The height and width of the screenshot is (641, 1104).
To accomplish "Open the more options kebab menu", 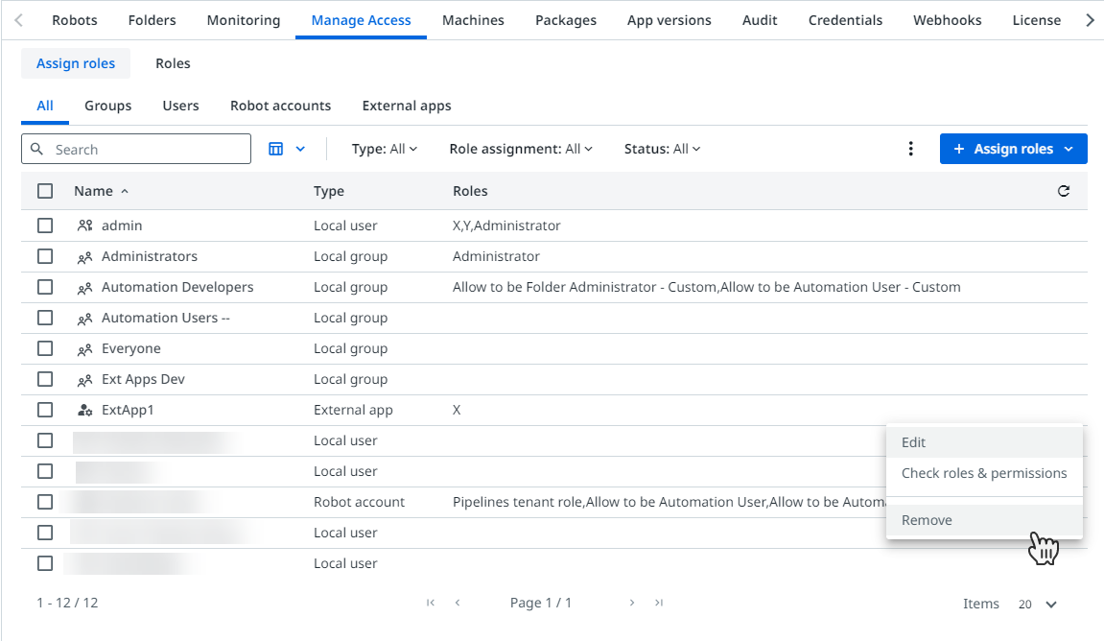I will click(x=910, y=149).
